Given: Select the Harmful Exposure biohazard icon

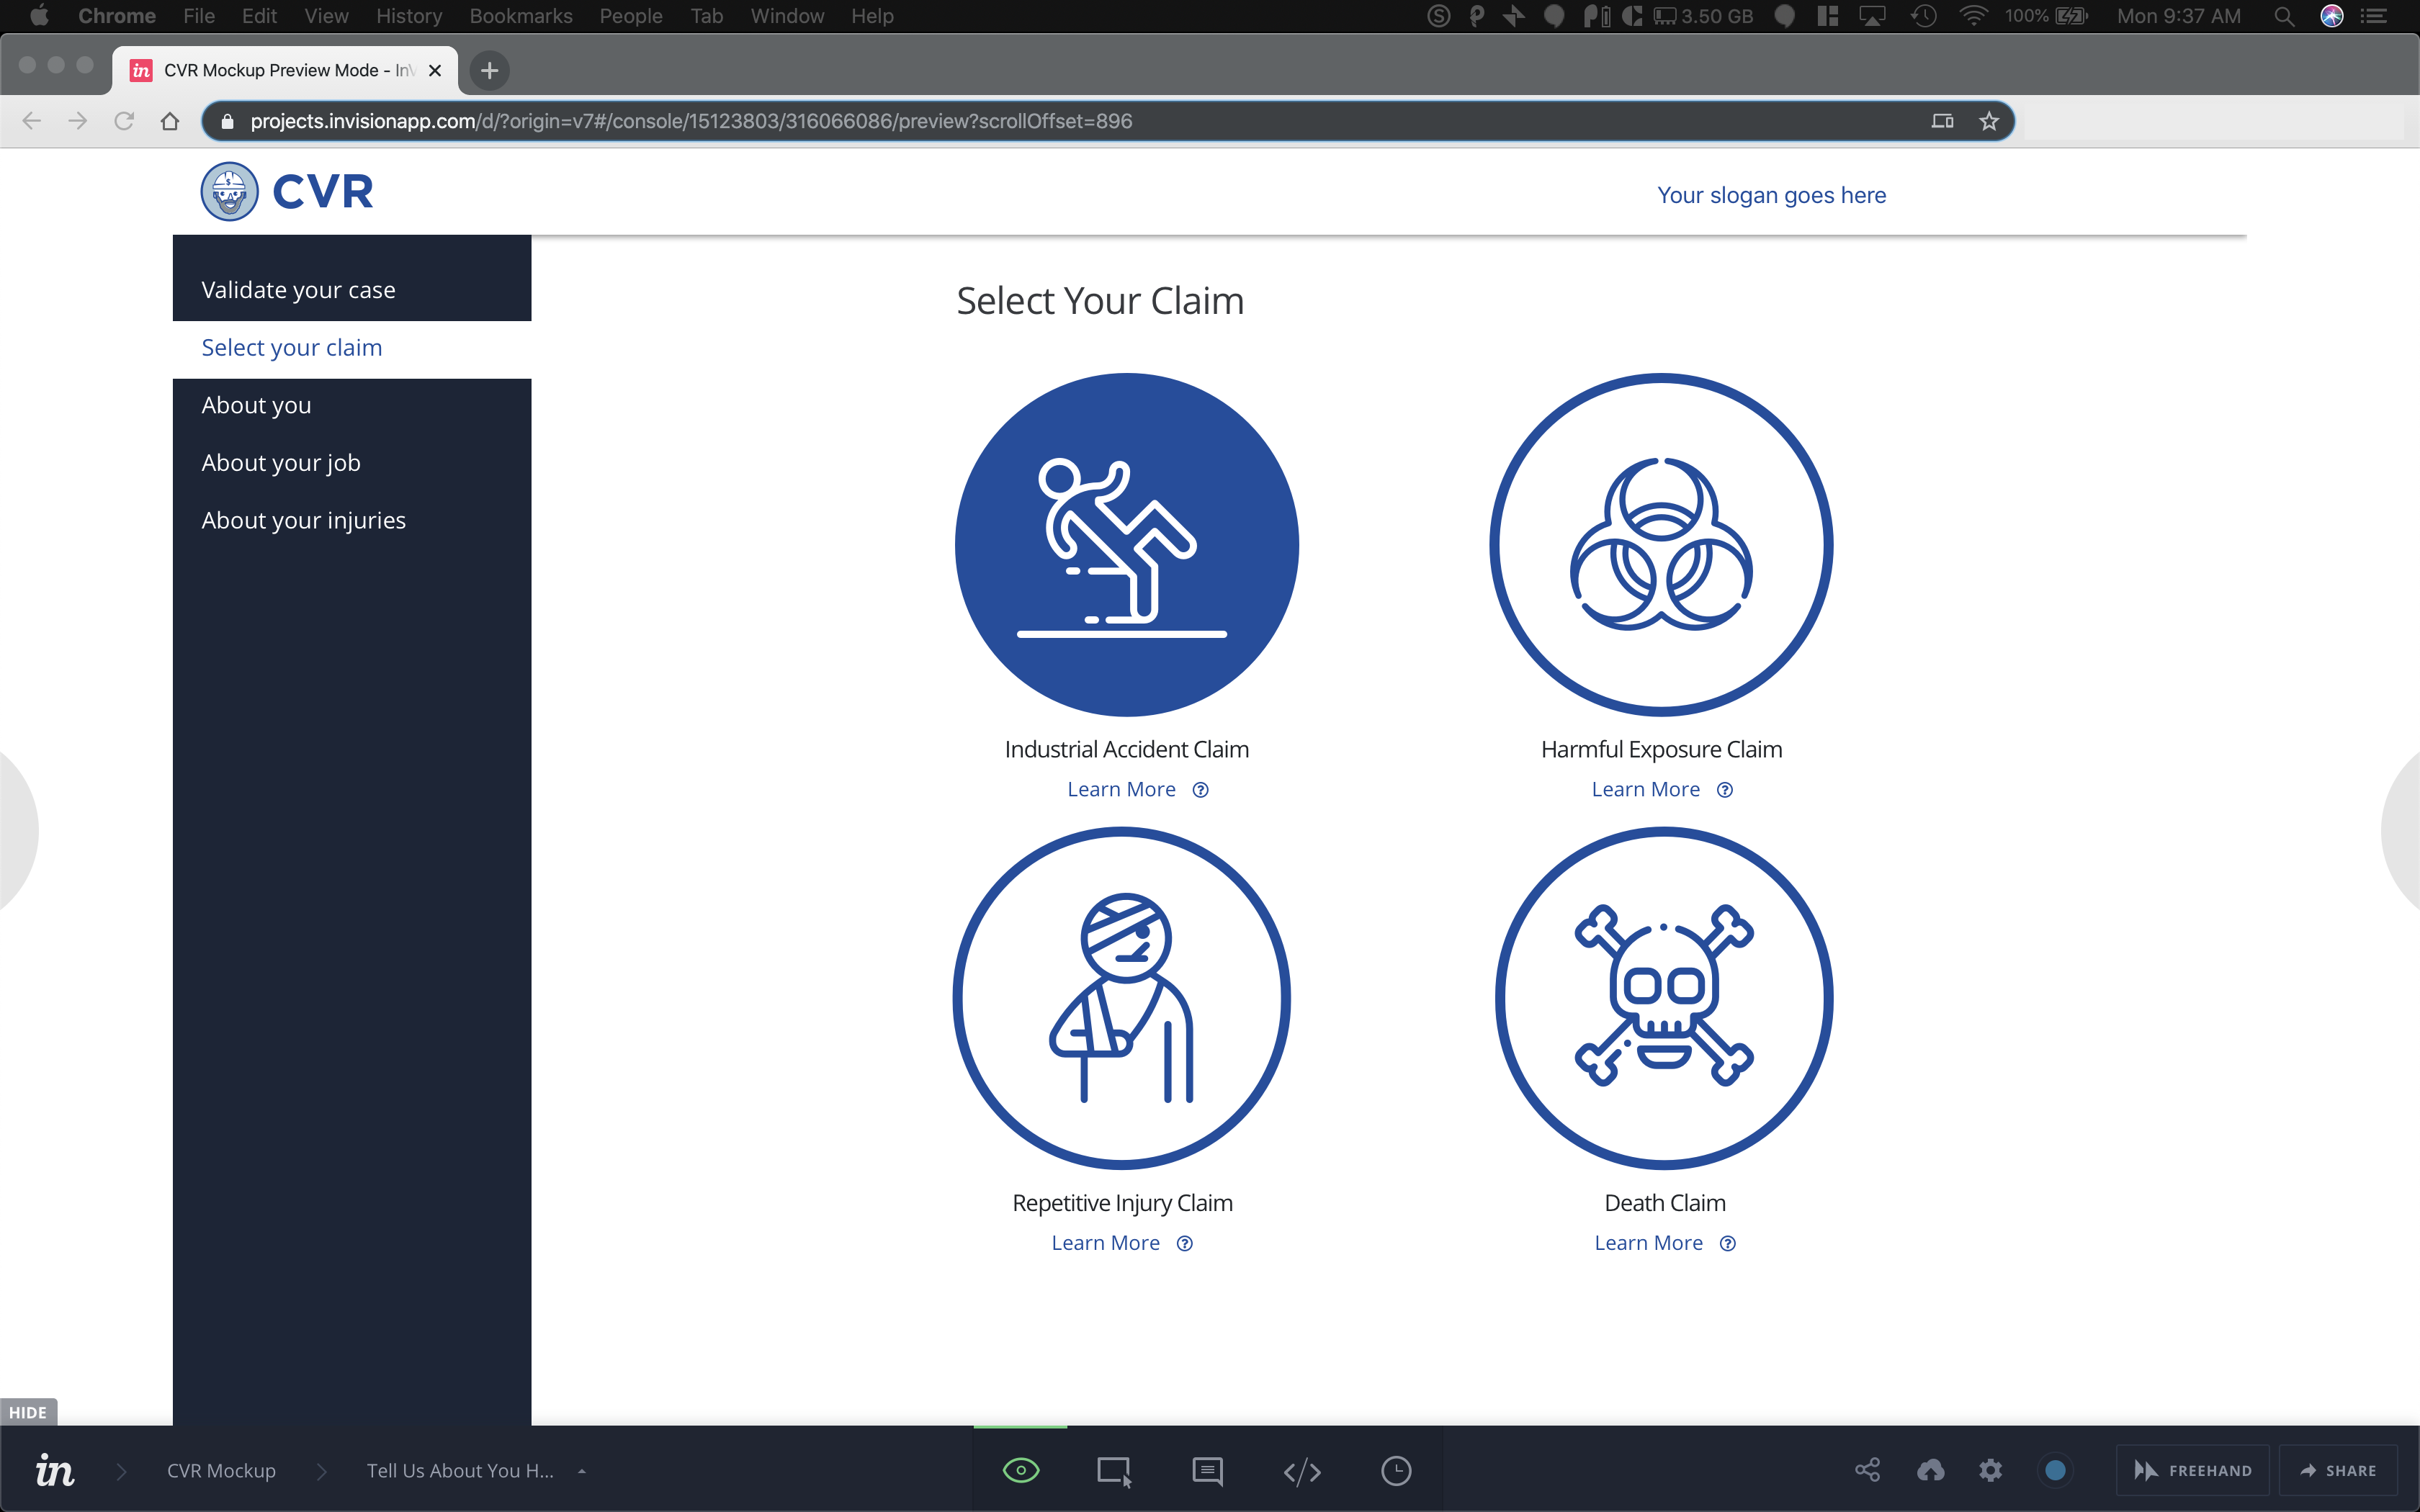Looking at the screenshot, I should (x=1661, y=545).
